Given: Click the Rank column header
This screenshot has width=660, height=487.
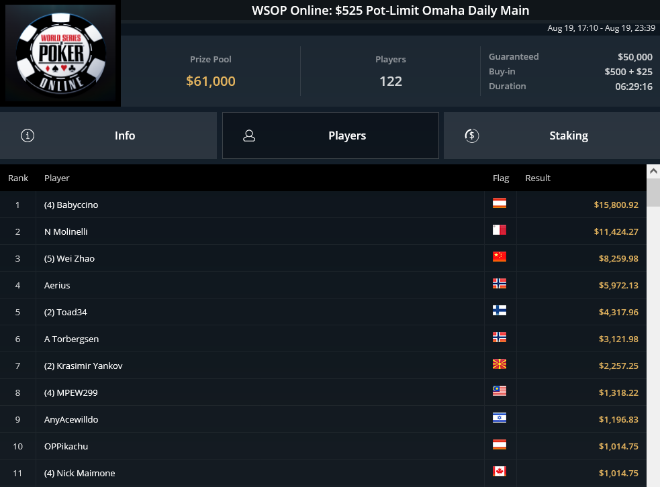Looking at the screenshot, I should [18, 178].
